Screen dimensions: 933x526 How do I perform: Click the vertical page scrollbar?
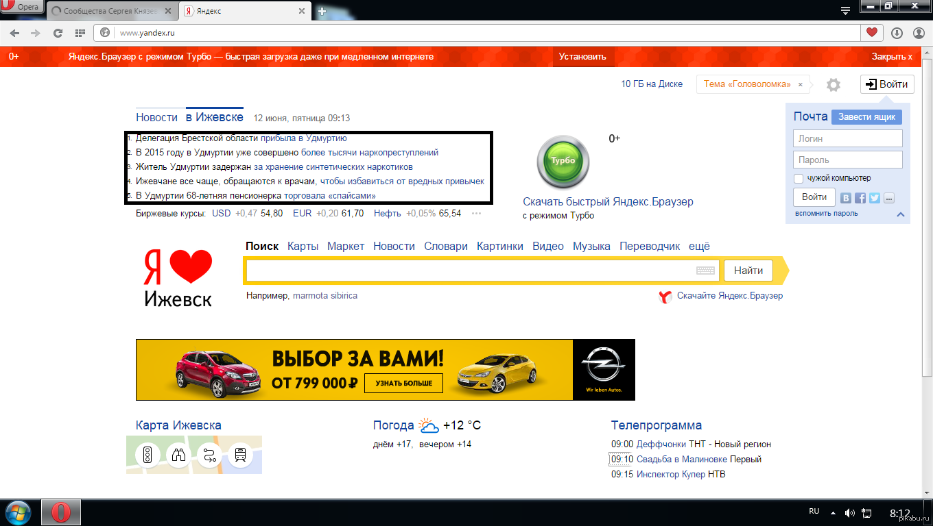pyautogui.click(x=928, y=274)
